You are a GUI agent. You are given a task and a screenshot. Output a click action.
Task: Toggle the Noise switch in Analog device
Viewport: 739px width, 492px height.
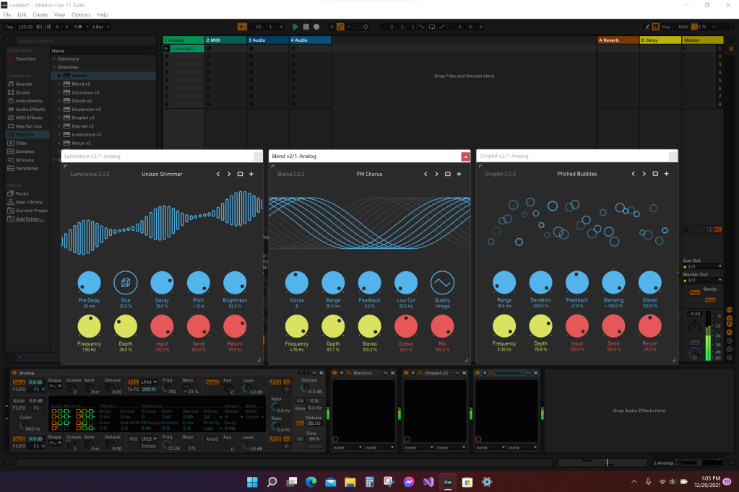pos(19,400)
